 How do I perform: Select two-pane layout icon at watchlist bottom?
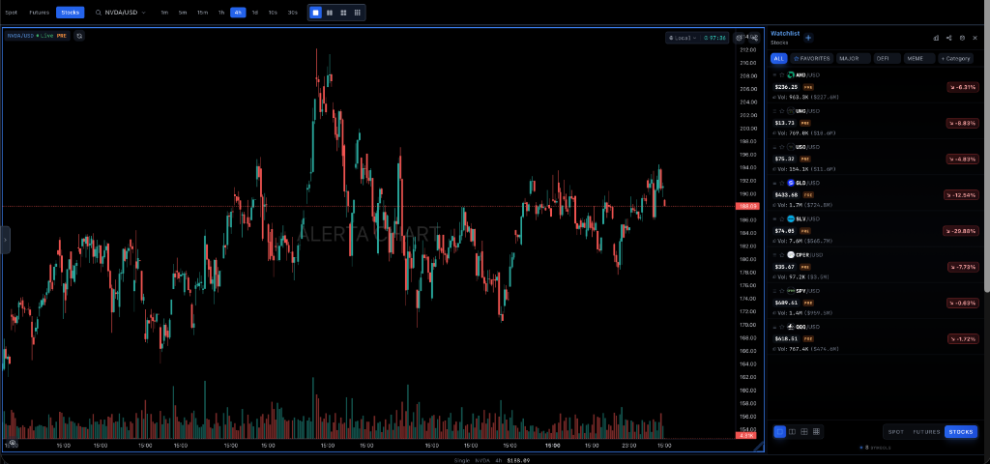click(792, 432)
